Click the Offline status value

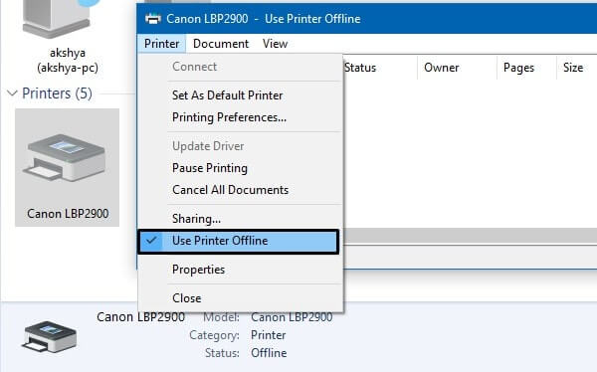[269, 353]
